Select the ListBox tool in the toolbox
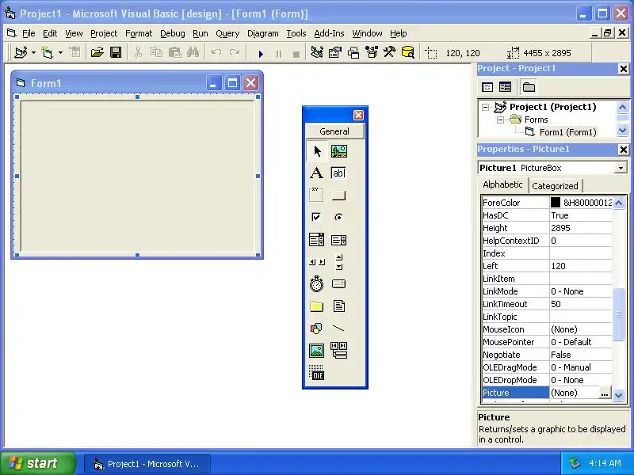Image resolution: width=634 pixels, height=475 pixels. (339, 240)
